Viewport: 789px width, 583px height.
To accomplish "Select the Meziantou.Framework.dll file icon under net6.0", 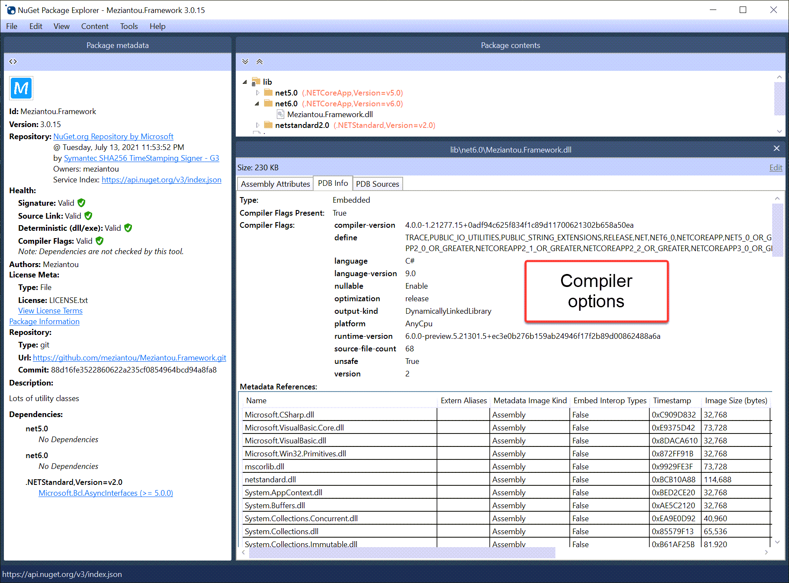I will (280, 114).
